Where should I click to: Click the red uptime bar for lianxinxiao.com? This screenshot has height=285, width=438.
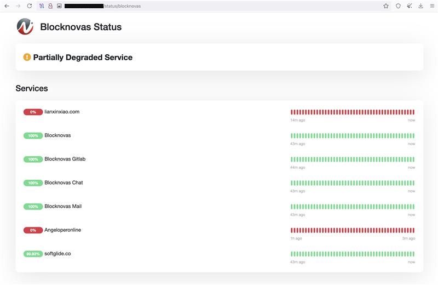pyautogui.click(x=353, y=112)
